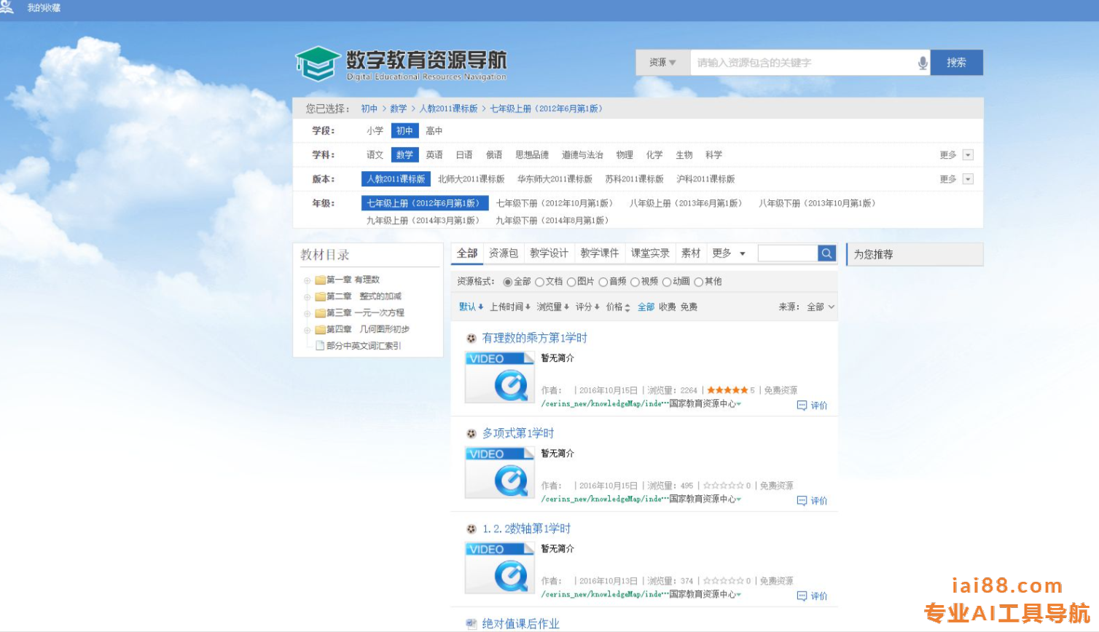
Task: Choose 八年级上册 (2013年6月第1版) grade
Action: (686, 203)
